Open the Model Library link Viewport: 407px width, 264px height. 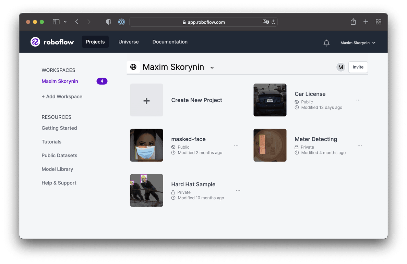coord(57,169)
